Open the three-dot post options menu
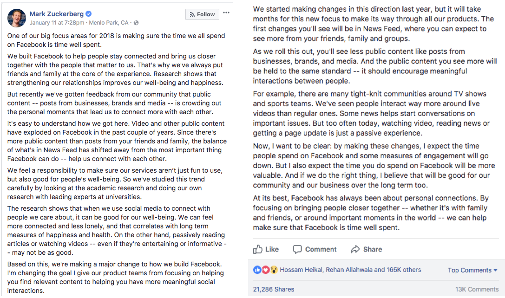Screen dimensions: 505x298 pyautogui.click(x=226, y=12)
